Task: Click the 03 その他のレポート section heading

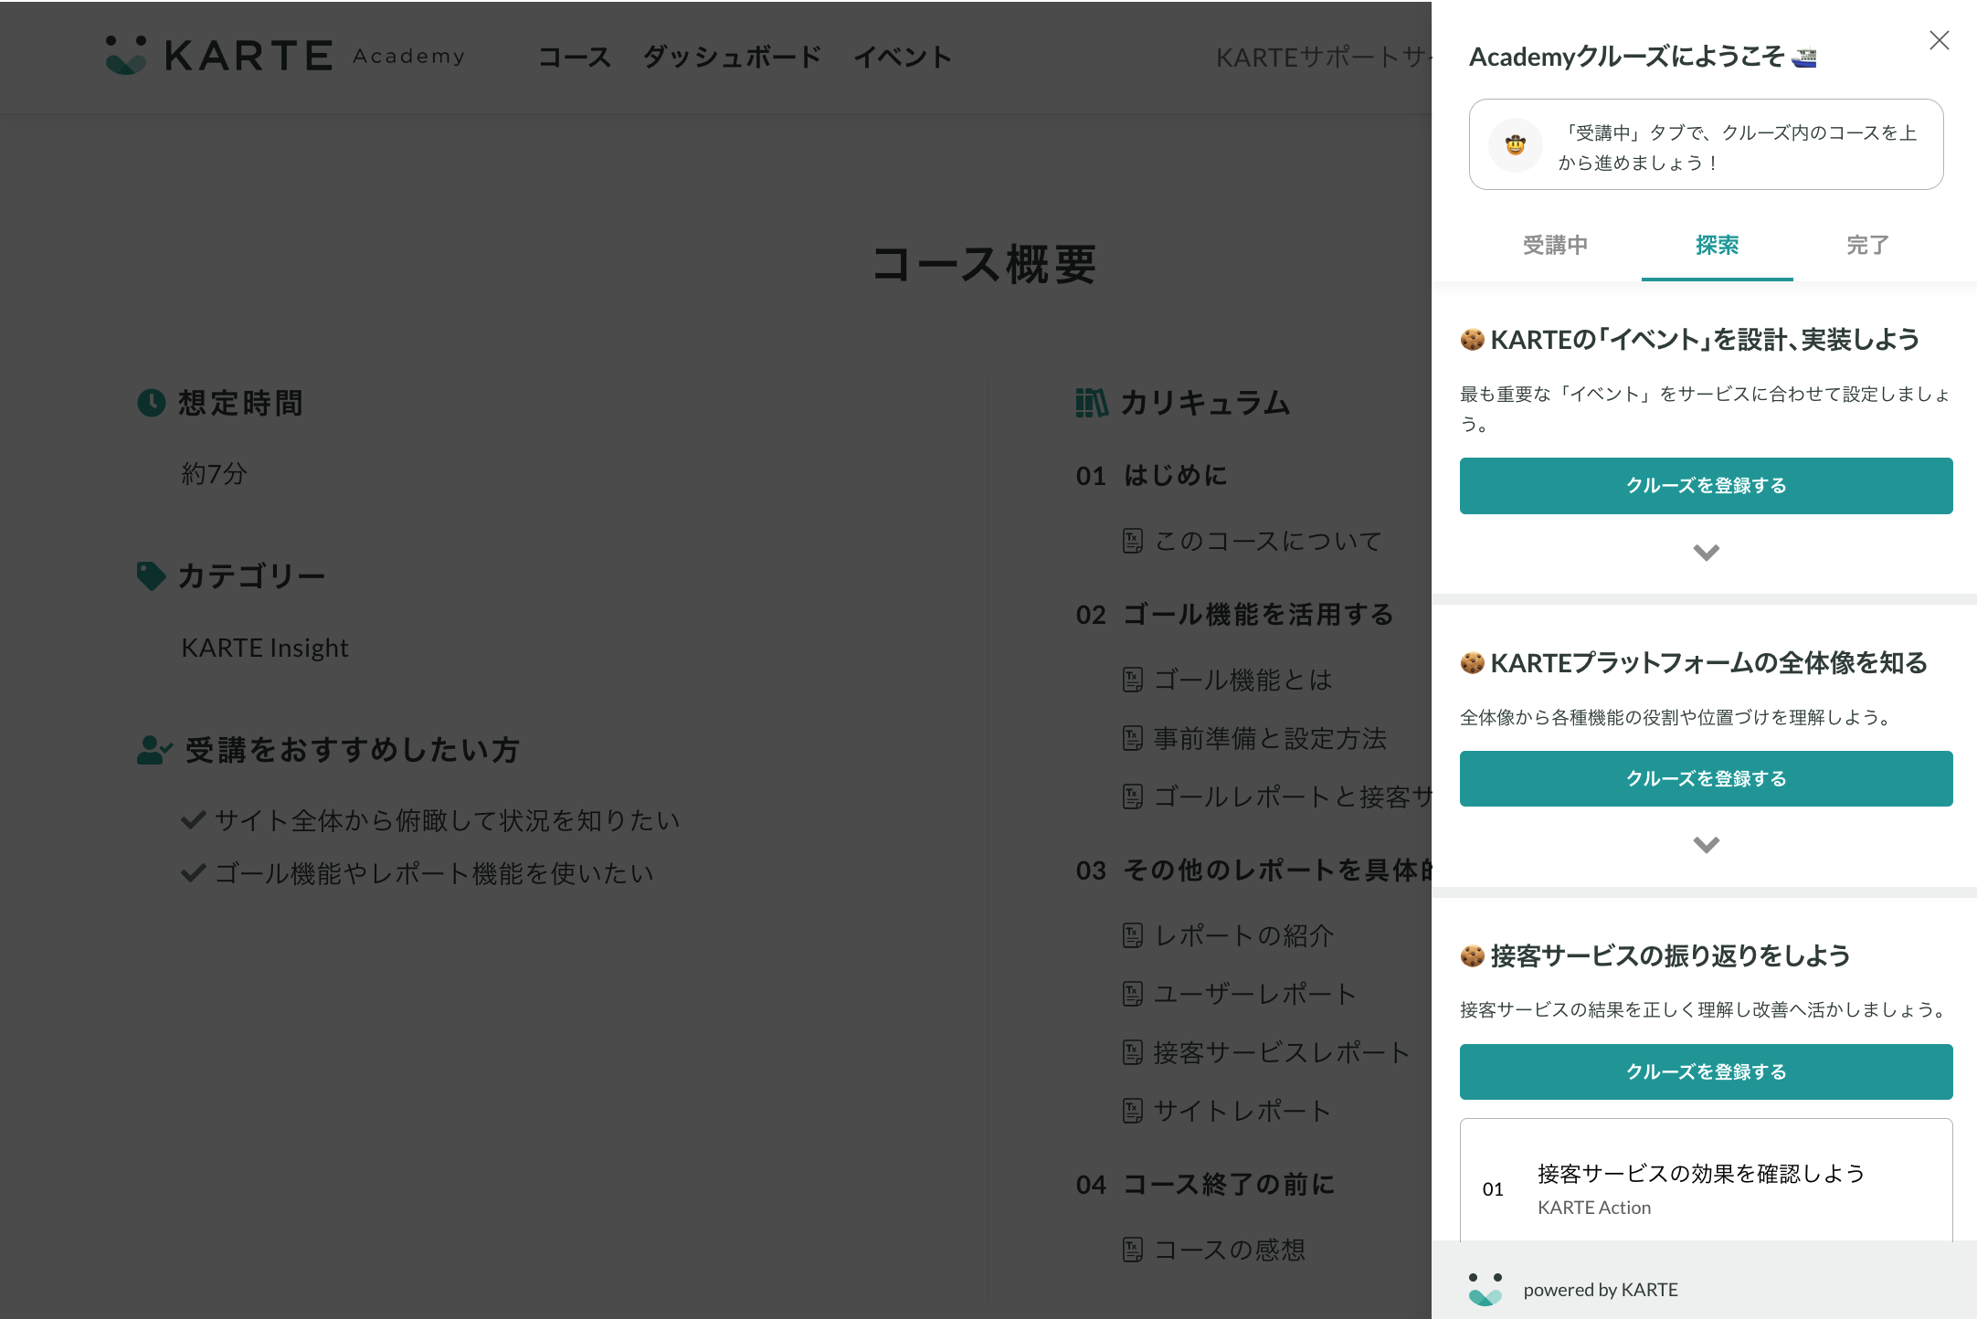Action: (1253, 870)
